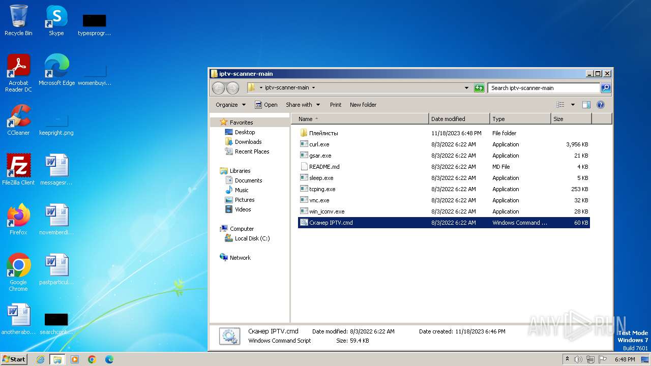Image resolution: width=651 pixels, height=366 pixels.
Task: Open Chrome from the taskbar
Action: click(x=92, y=359)
